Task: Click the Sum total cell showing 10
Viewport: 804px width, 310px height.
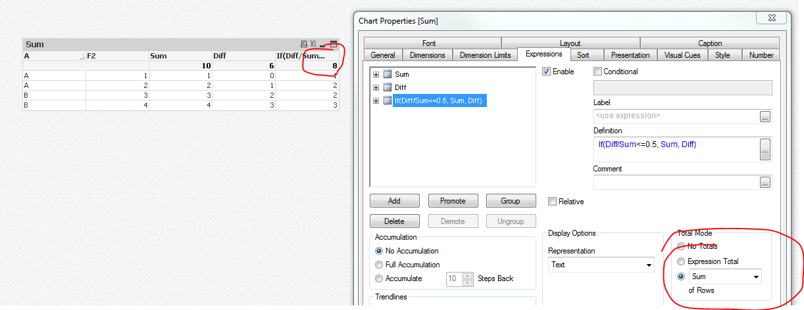Action: [180, 66]
